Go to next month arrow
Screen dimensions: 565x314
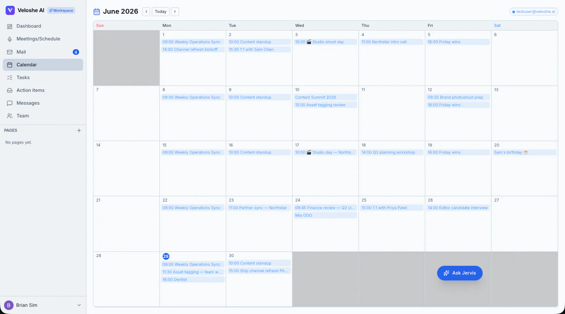point(175,12)
